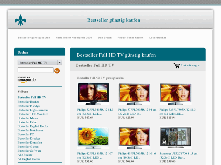Image resolution: width=221 pixels, height=165 pixels.
Task: Browse Bestseller Filme category
Action: click(27, 122)
